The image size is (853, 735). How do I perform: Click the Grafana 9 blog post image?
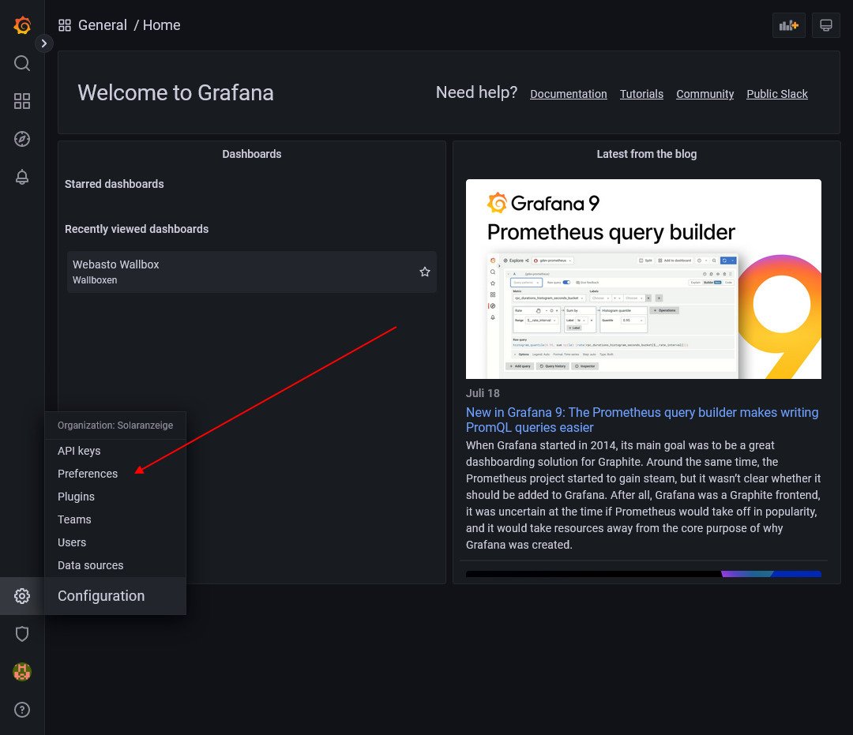coord(643,279)
